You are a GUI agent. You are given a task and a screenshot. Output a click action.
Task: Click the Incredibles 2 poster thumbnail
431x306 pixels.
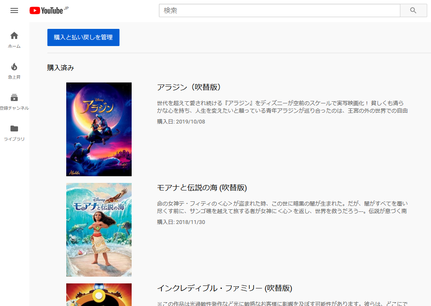pyautogui.click(x=99, y=295)
